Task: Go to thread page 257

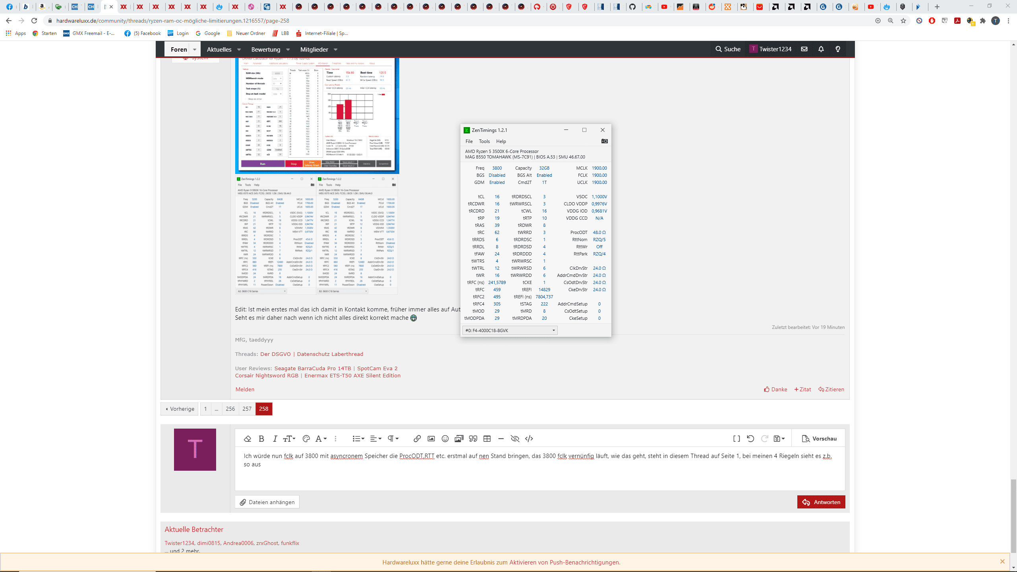Action: (x=247, y=409)
